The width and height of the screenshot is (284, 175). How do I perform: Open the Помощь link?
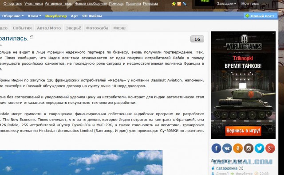[116, 4]
